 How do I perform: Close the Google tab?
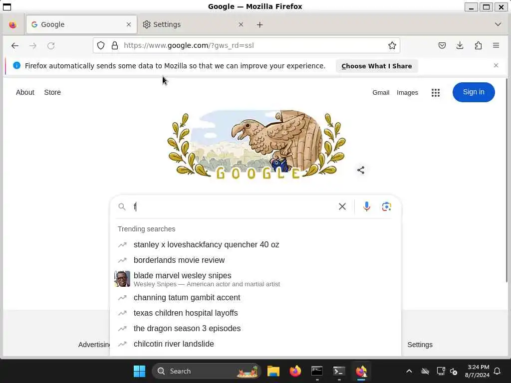click(x=129, y=24)
